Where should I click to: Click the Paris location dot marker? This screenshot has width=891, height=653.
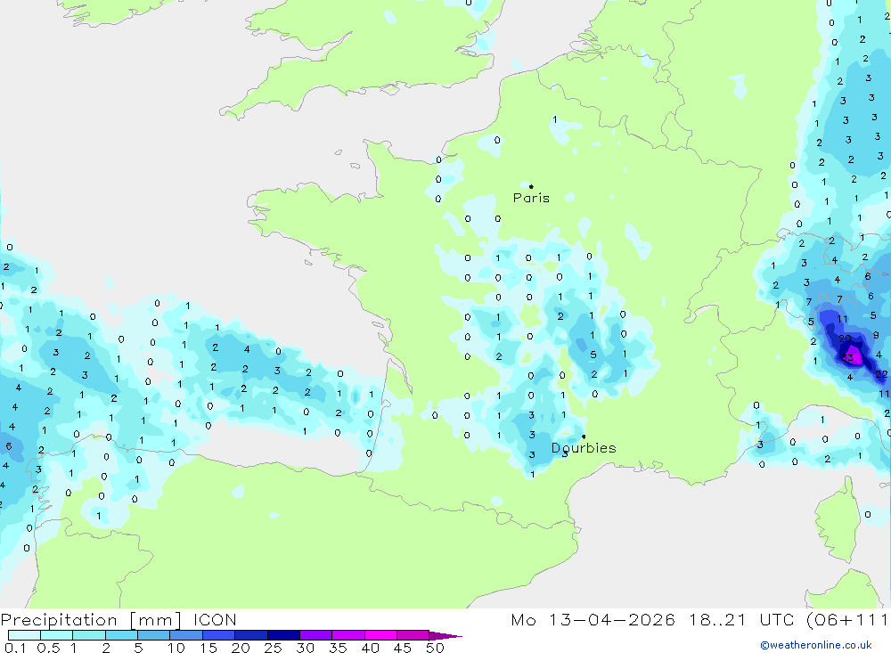531,186
